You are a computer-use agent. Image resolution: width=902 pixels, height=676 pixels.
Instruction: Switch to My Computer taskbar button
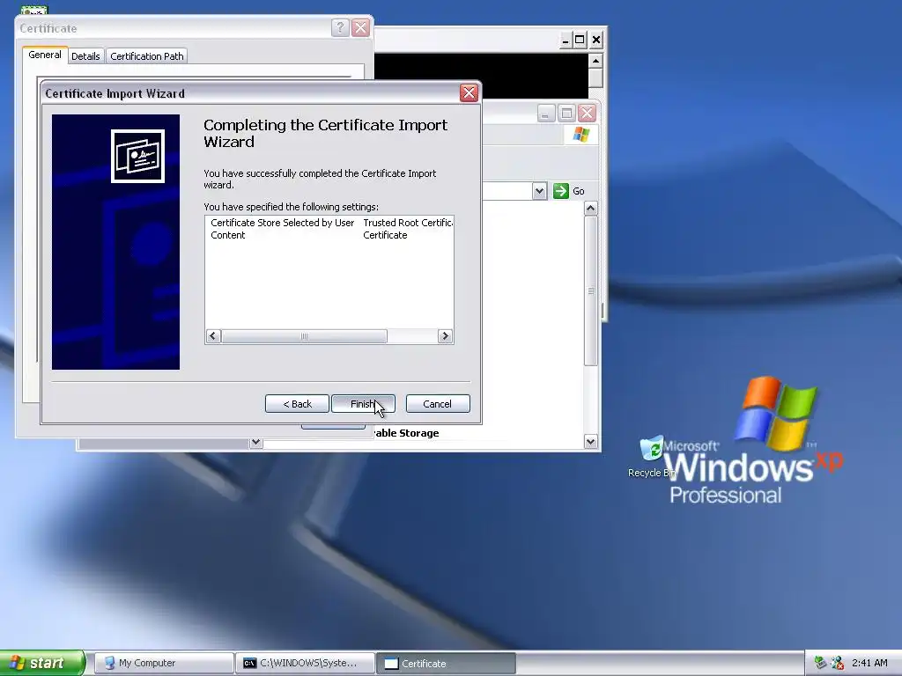click(163, 664)
